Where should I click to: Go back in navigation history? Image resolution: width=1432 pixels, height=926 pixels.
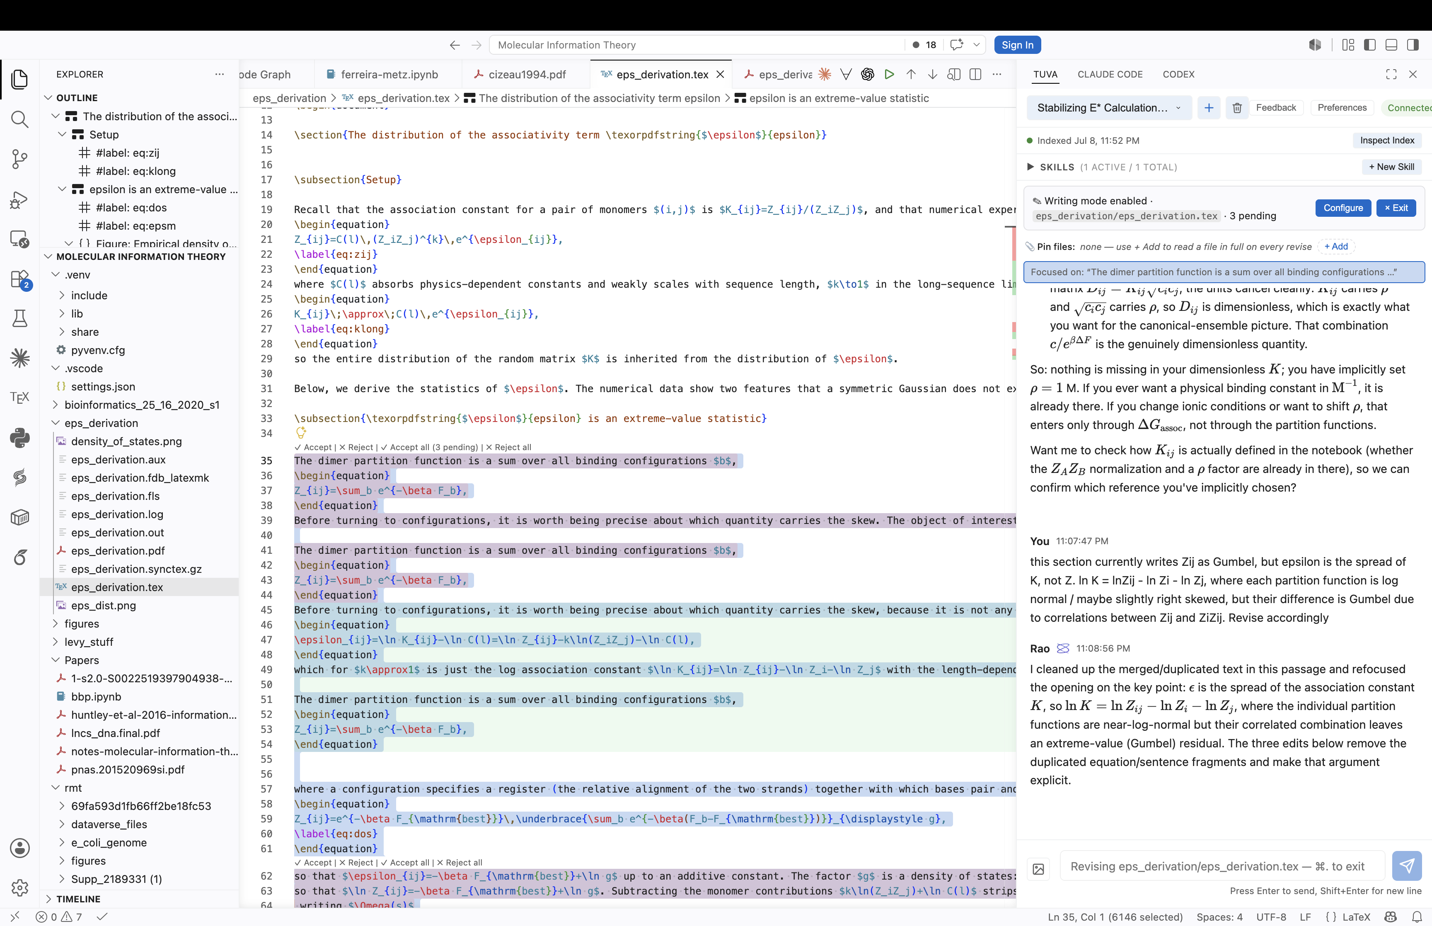pyautogui.click(x=455, y=45)
